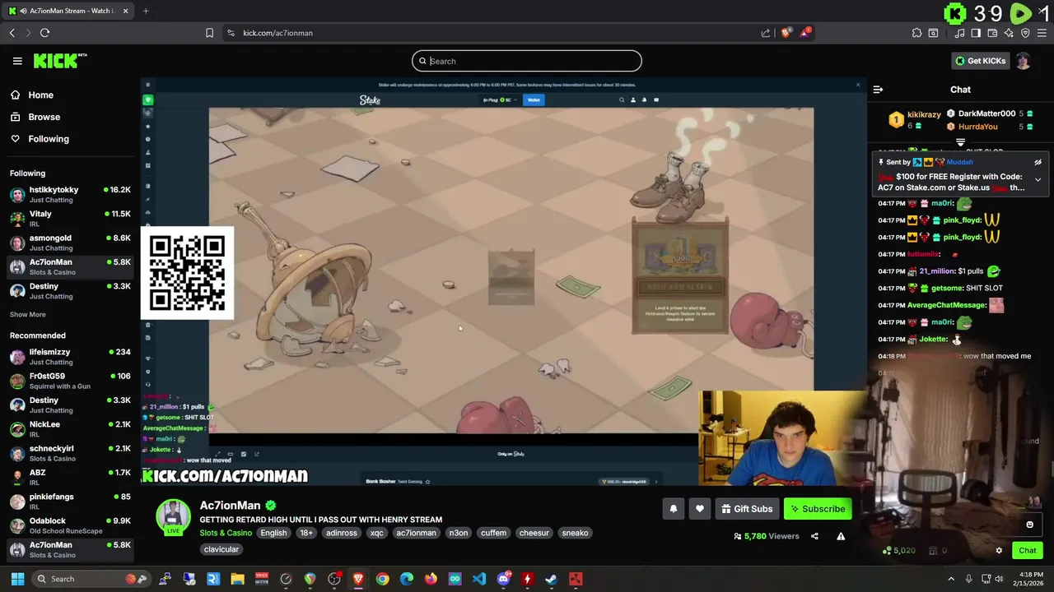The height and width of the screenshot is (592, 1054).
Task: Open chat settings gear
Action: 999,551
